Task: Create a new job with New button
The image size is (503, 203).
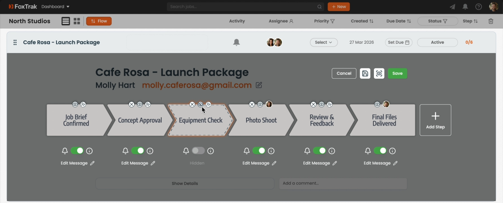Action: pos(338,7)
